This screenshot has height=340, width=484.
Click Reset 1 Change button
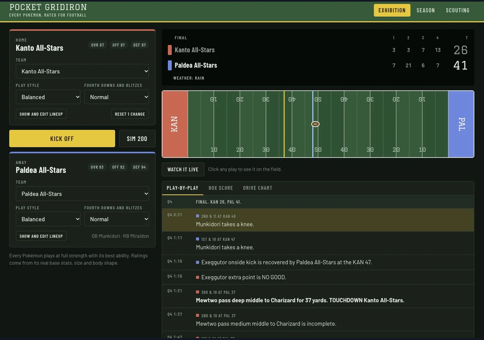point(130,114)
